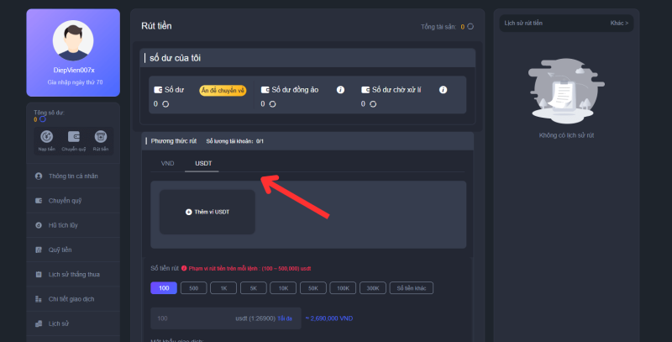Screen dimensions: 672x342
Task: Open Lịch sử thắng thua menu item
Action: 73,274
